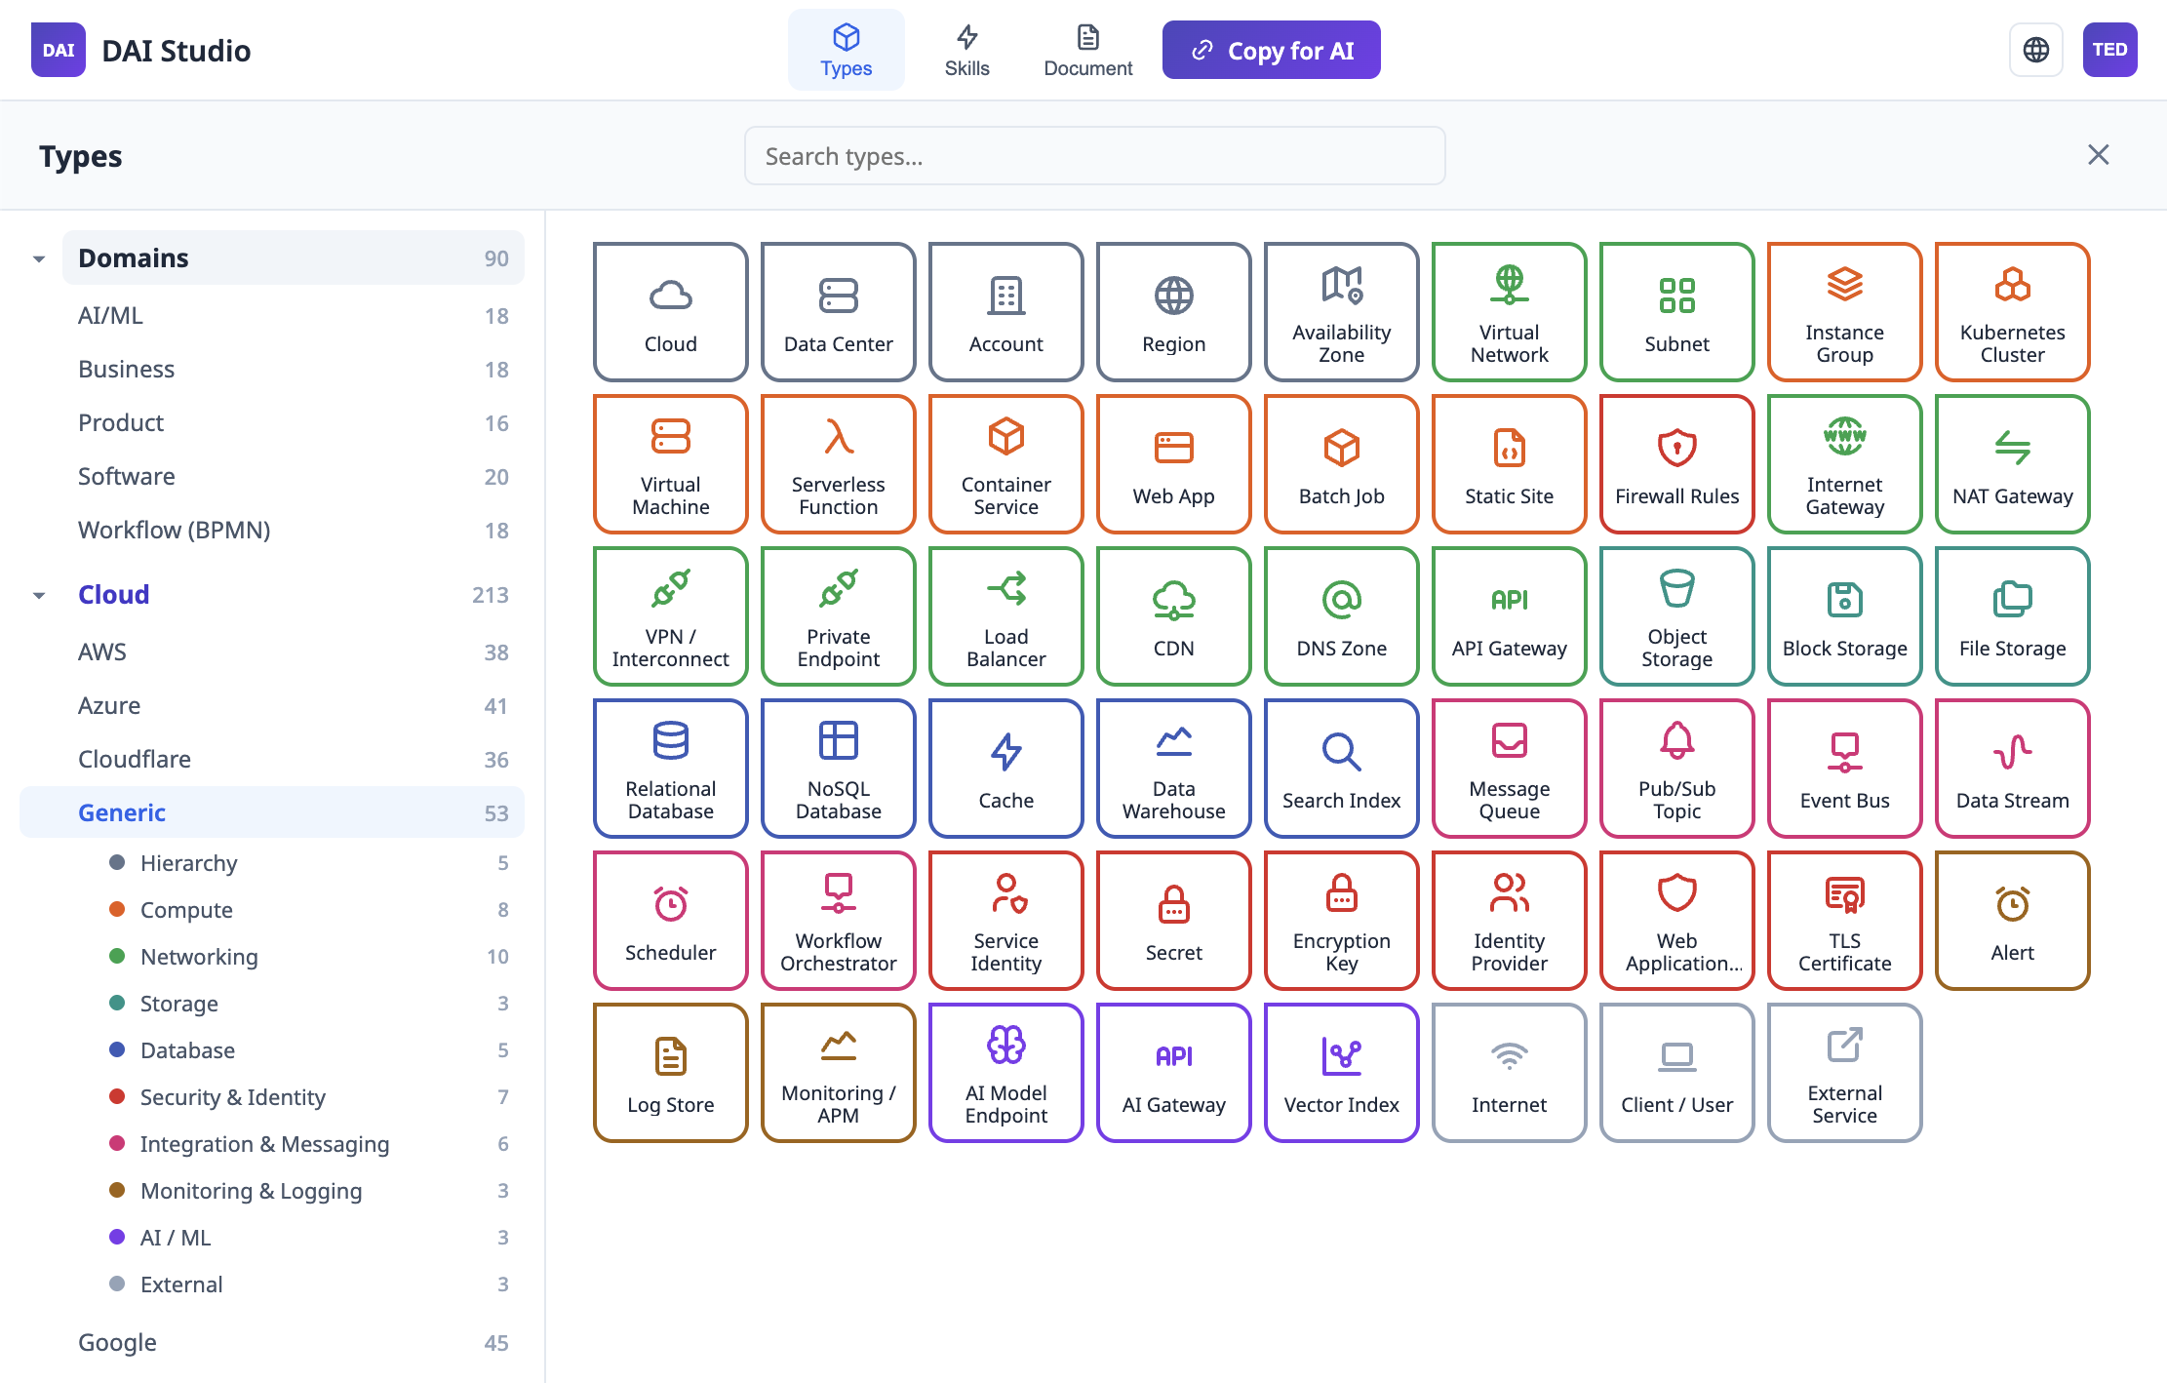
Task: Choose the Serverless Function lambda icon
Action: tap(838, 437)
